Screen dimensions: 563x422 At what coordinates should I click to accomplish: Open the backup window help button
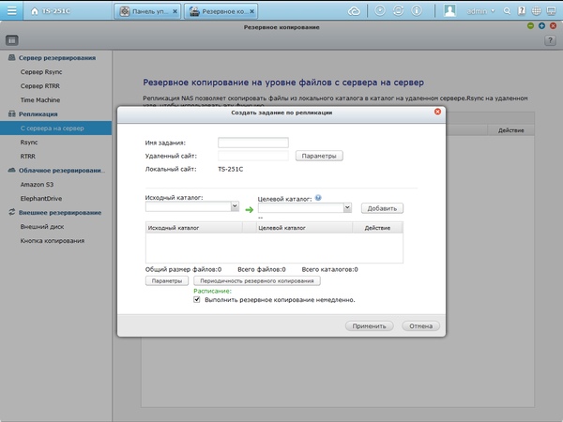tap(550, 40)
